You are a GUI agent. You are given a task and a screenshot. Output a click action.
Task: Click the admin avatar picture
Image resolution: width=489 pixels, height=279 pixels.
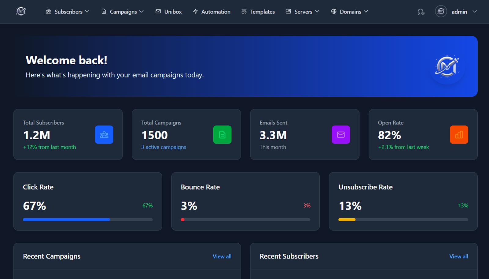pyautogui.click(x=441, y=11)
